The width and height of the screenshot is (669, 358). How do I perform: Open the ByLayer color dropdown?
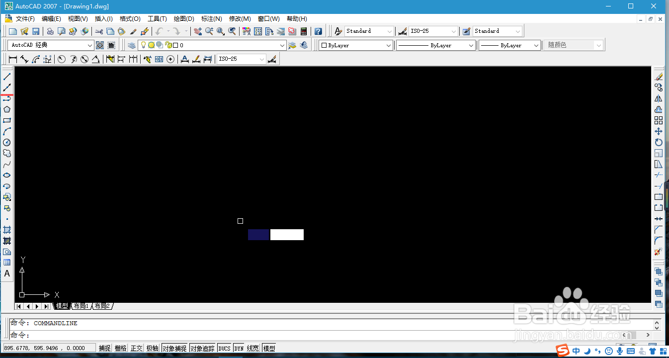(x=389, y=45)
